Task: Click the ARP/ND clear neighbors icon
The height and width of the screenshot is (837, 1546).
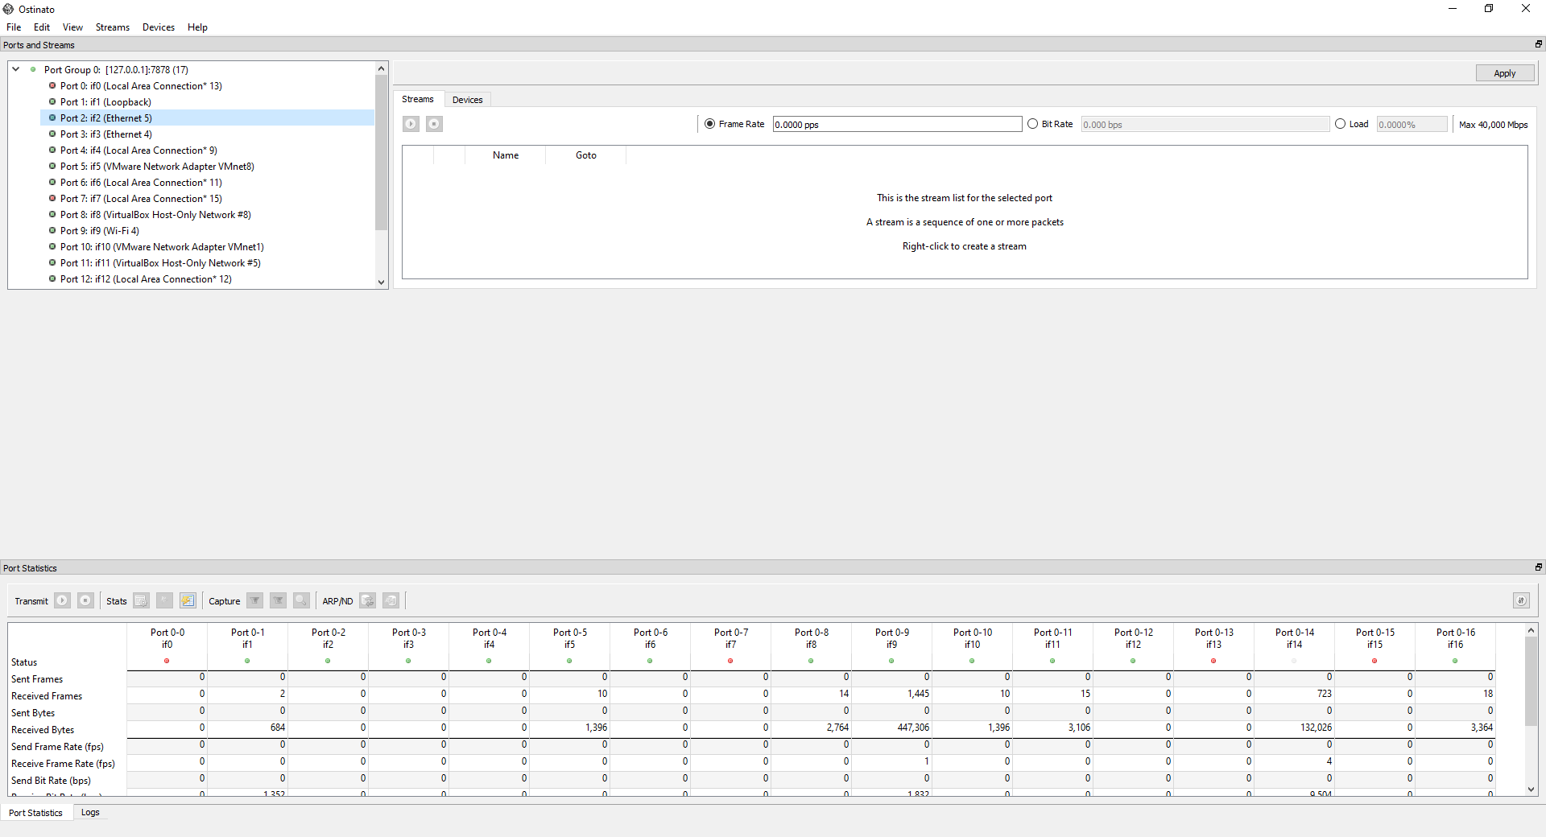Action: [391, 600]
